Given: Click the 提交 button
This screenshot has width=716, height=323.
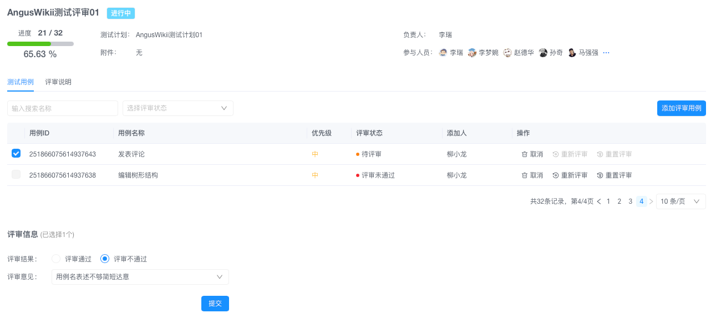Looking at the screenshot, I should pyautogui.click(x=215, y=304).
